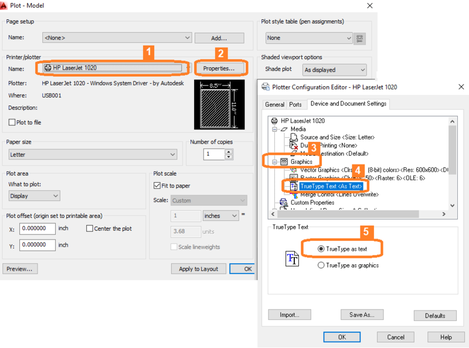Uncheck the Fit to paper checkbox

click(157, 186)
